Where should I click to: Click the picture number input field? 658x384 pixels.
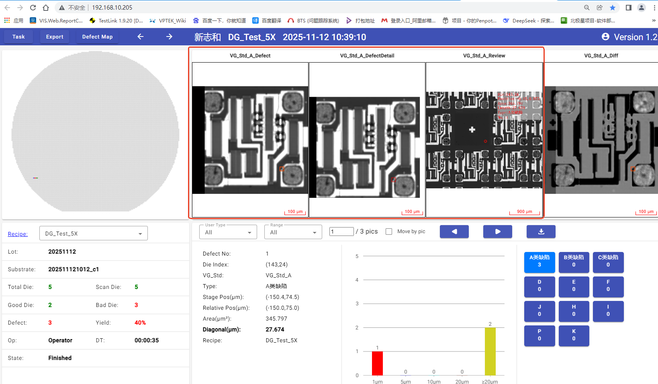(x=341, y=232)
